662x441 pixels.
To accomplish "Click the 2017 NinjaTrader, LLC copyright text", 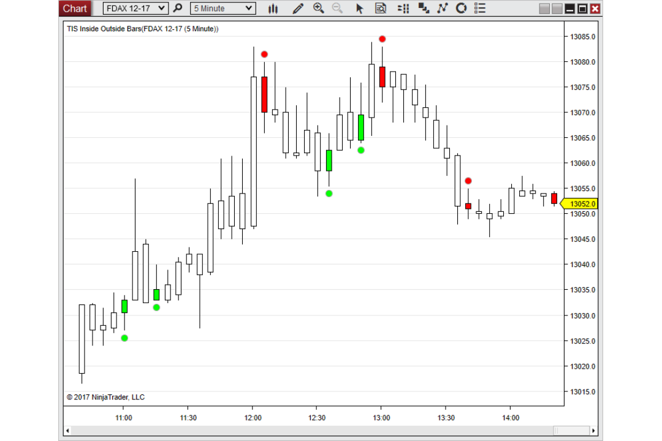I will [105, 397].
